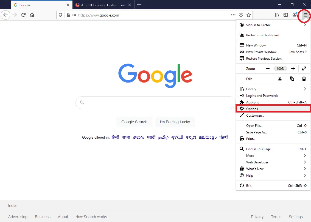Zoom out with the minus button
The height and width of the screenshot is (222, 311).
(268, 68)
